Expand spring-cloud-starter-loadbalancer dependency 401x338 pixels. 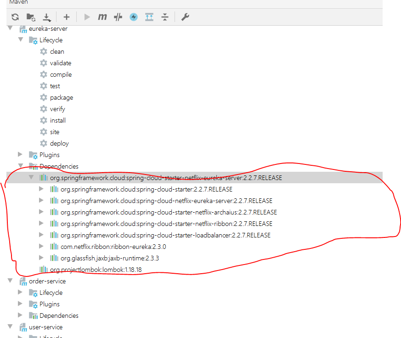41,235
